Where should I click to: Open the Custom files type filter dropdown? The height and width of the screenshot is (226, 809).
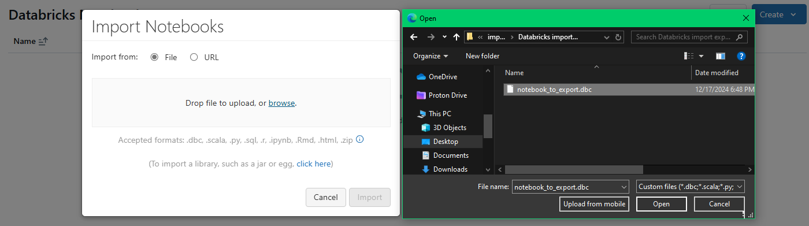(690, 187)
